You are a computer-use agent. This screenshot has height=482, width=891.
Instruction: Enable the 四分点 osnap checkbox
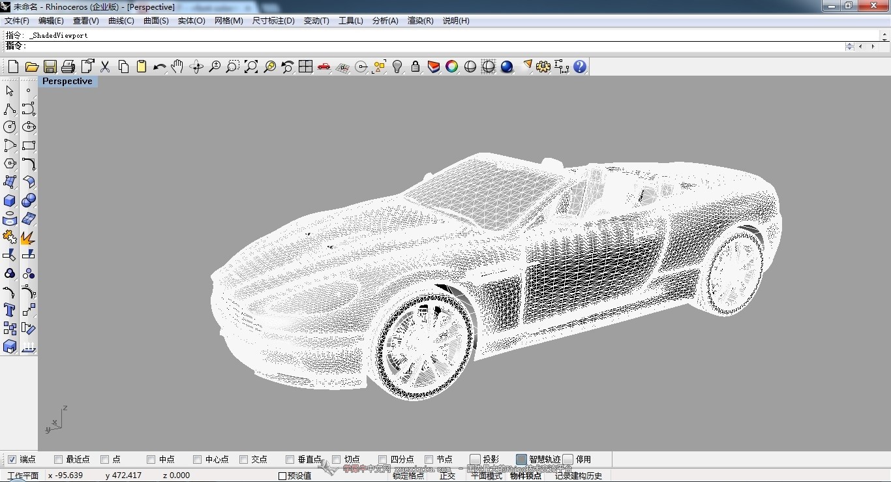tap(383, 459)
